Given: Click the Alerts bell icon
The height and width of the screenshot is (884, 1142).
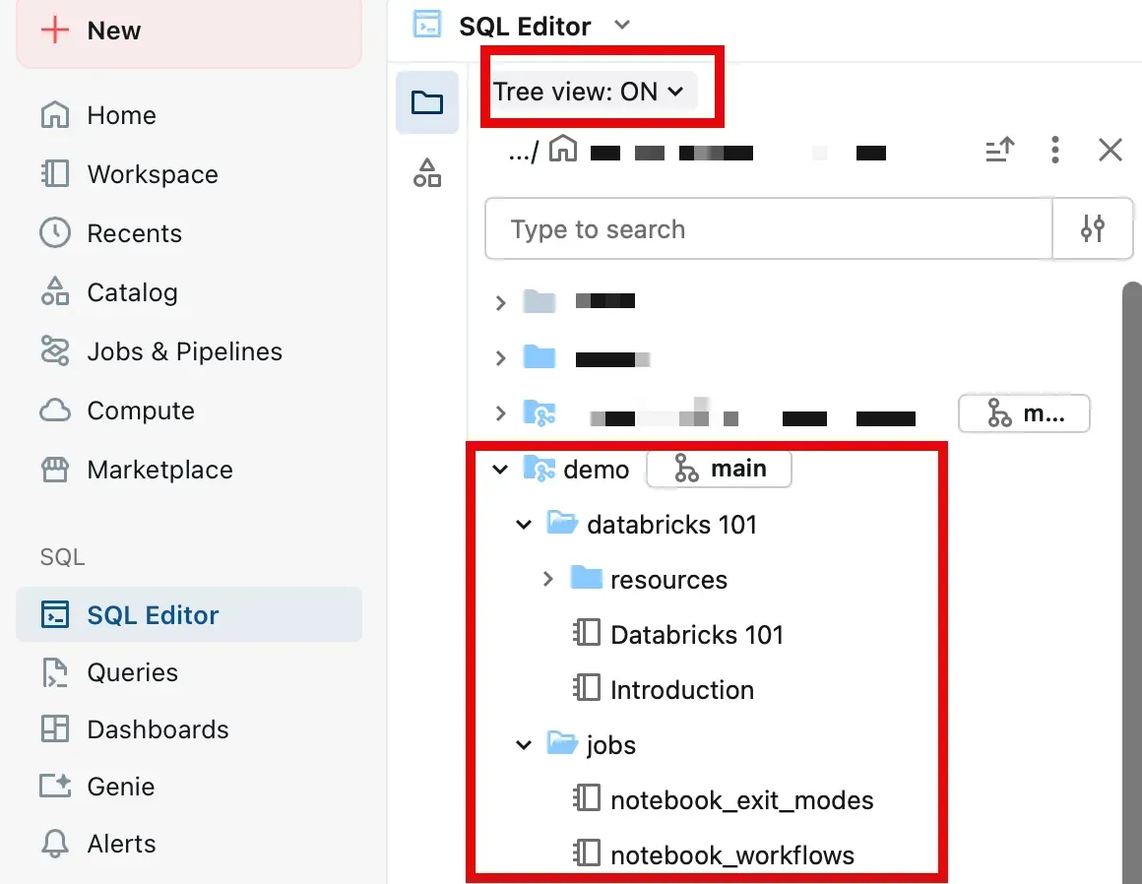Looking at the screenshot, I should point(54,844).
